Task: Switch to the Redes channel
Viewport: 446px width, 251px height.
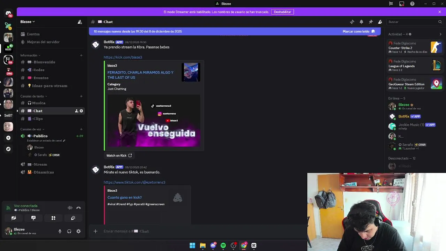Action: [x=52, y=70]
